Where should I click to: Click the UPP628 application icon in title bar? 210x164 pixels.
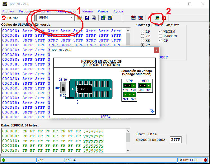click(x=5, y=4)
